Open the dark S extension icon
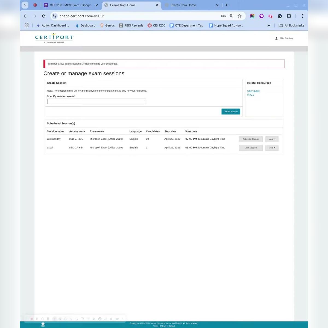The image size is (328, 328). [280, 16]
